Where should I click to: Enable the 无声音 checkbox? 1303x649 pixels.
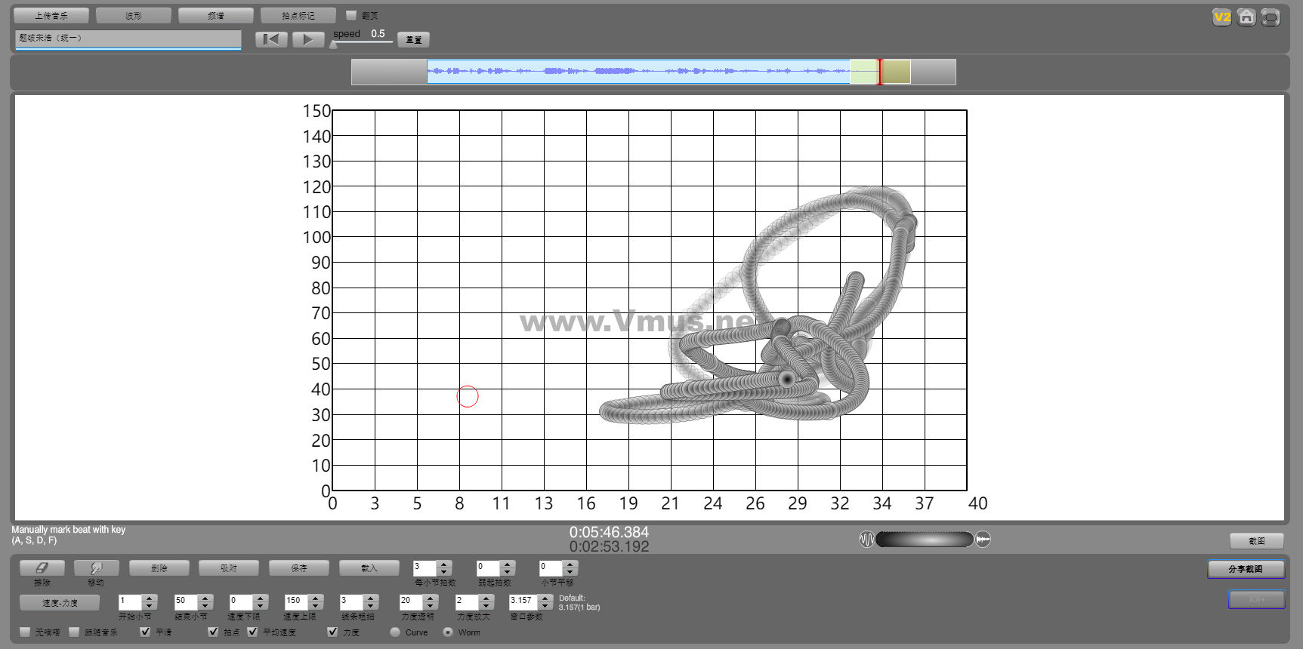pyautogui.click(x=25, y=632)
